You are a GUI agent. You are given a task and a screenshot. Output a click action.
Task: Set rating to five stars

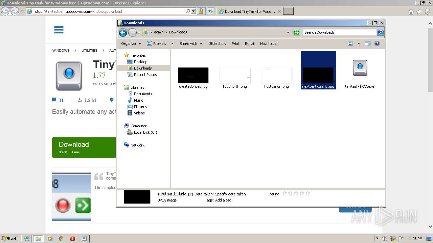[x=307, y=194]
